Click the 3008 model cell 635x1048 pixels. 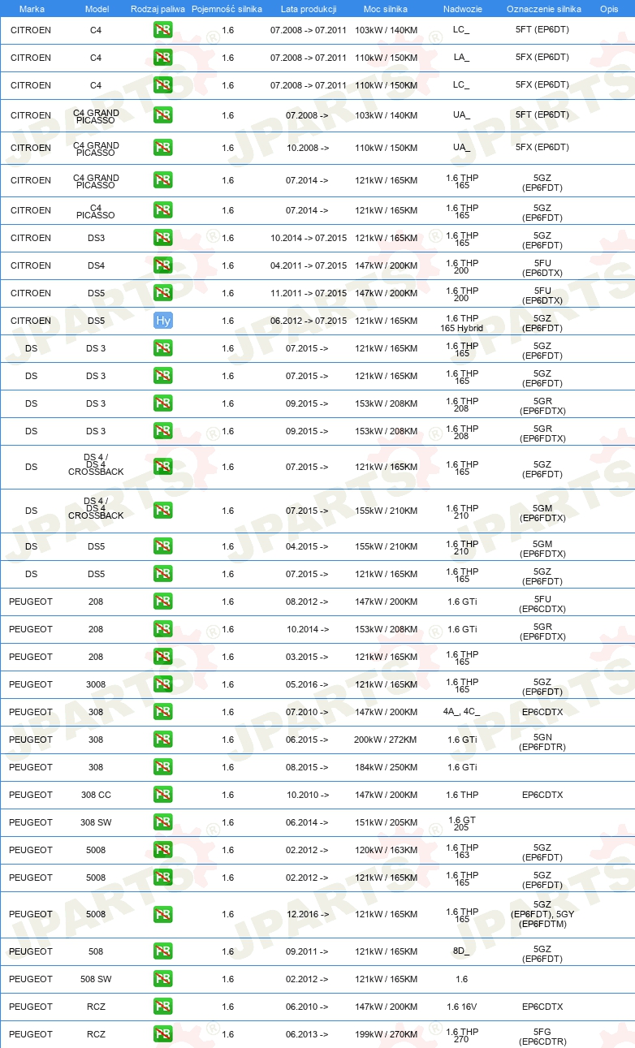(x=96, y=684)
